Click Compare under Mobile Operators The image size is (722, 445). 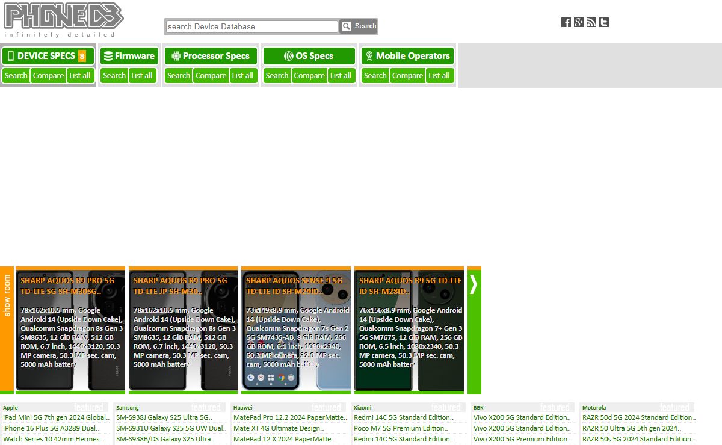click(x=407, y=76)
